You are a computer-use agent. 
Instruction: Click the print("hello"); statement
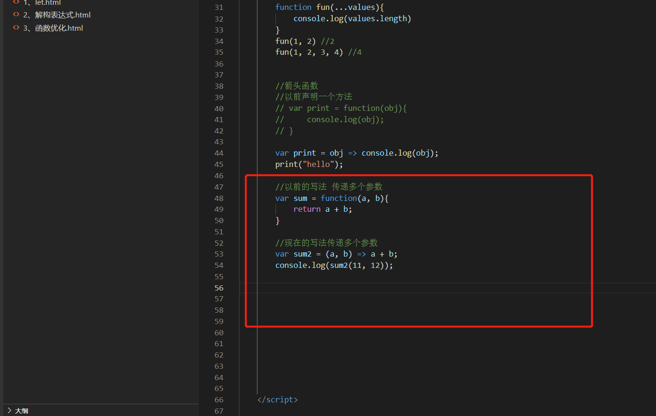point(309,164)
